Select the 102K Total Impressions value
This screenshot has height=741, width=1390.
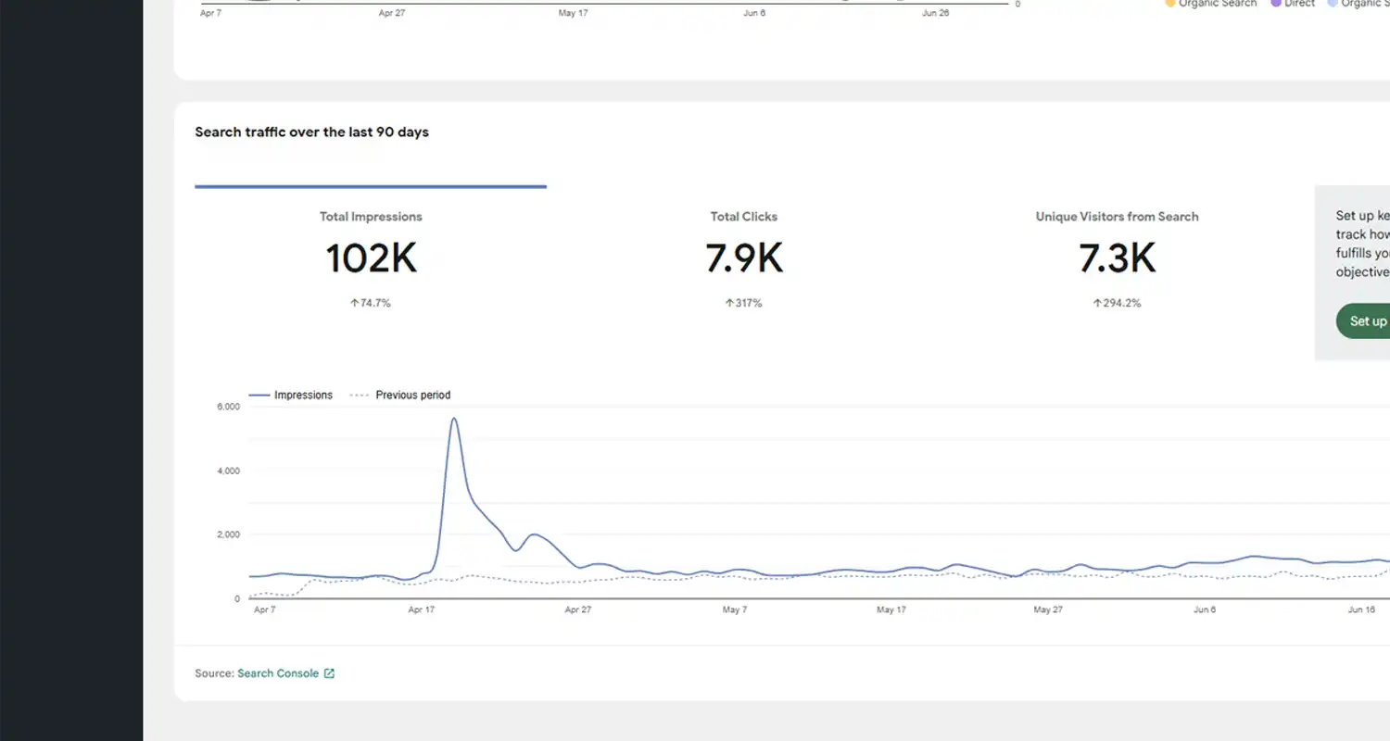[x=370, y=257]
